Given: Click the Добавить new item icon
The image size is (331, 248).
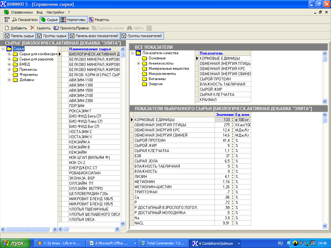Looking at the screenshot, I should tap(7, 28).
